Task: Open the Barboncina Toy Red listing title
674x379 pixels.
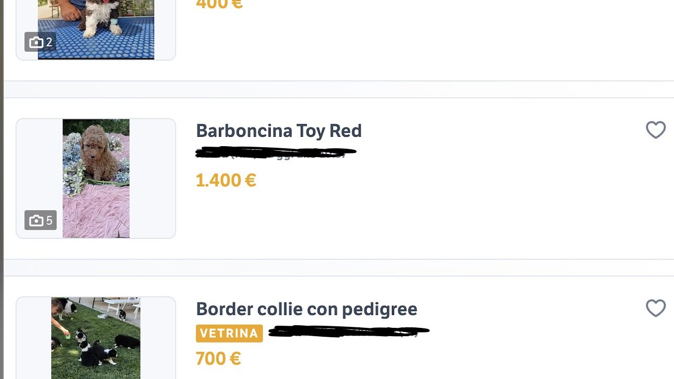Action: tap(278, 131)
